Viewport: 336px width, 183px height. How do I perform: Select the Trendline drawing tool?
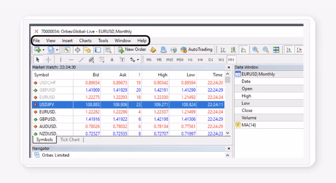coord(81,60)
